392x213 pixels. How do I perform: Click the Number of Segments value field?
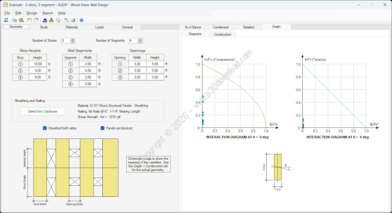coord(134,41)
